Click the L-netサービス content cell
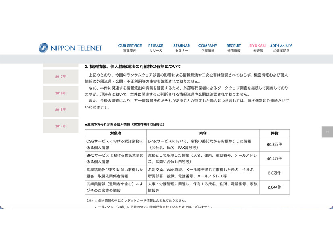333x250 pixels. tap(203, 144)
